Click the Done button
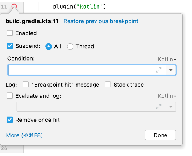Screen dimensions: 192x156 160,135
